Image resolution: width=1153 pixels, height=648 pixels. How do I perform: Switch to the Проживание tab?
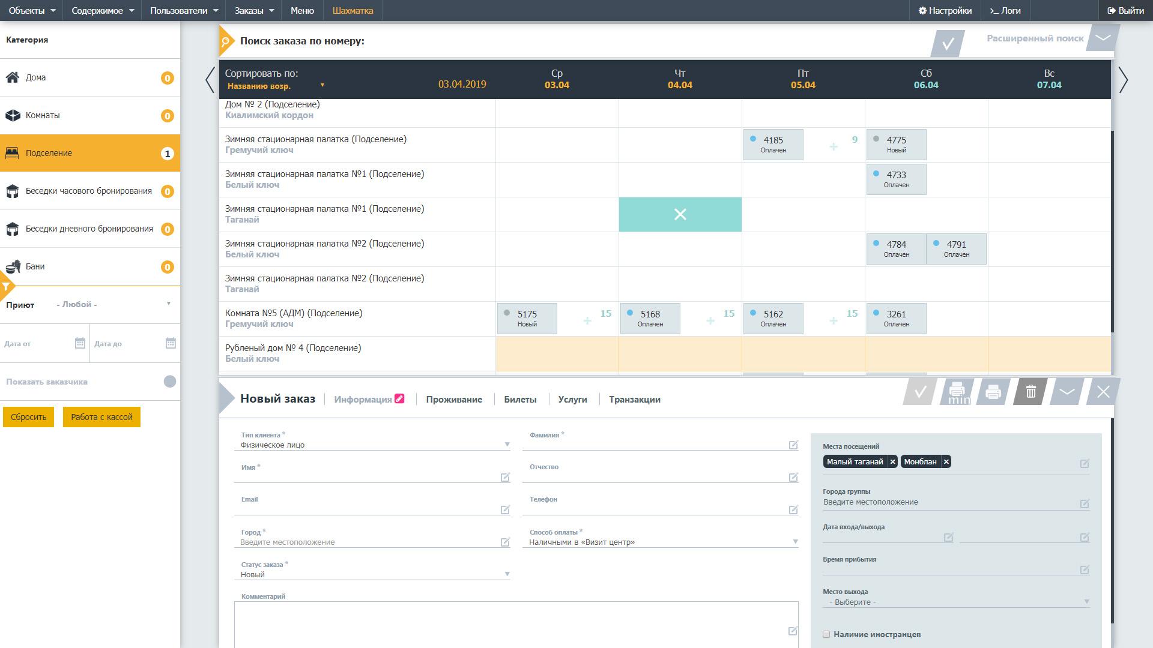tap(454, 400)
